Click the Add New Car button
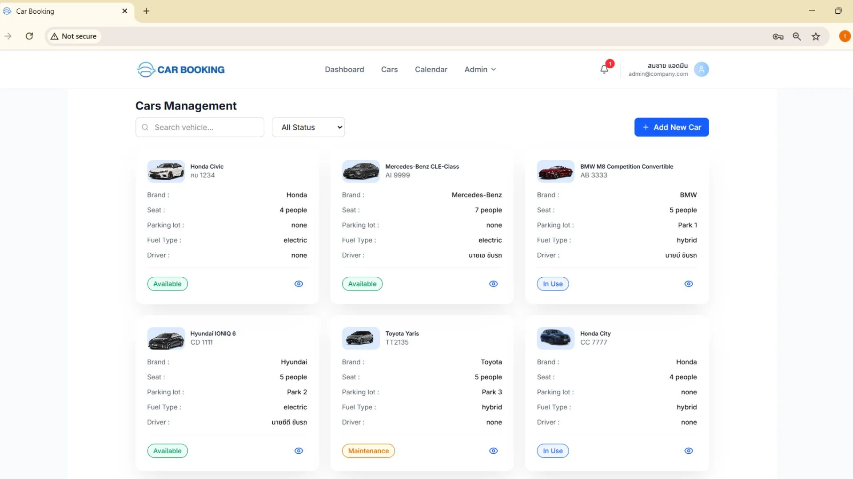This screenshot has width=853, height=479. [x=671, y=127]
